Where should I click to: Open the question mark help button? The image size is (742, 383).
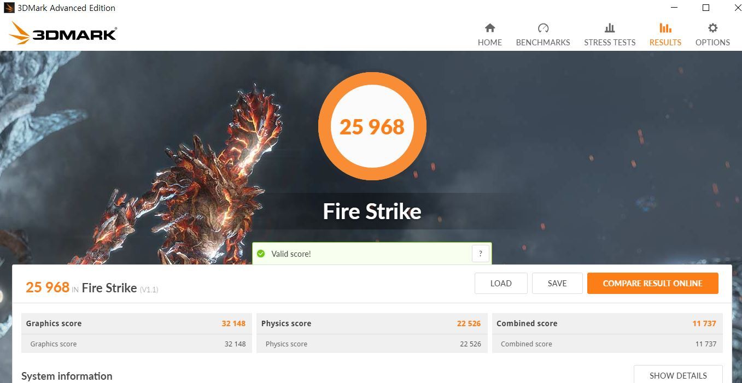tap(480, 254)
